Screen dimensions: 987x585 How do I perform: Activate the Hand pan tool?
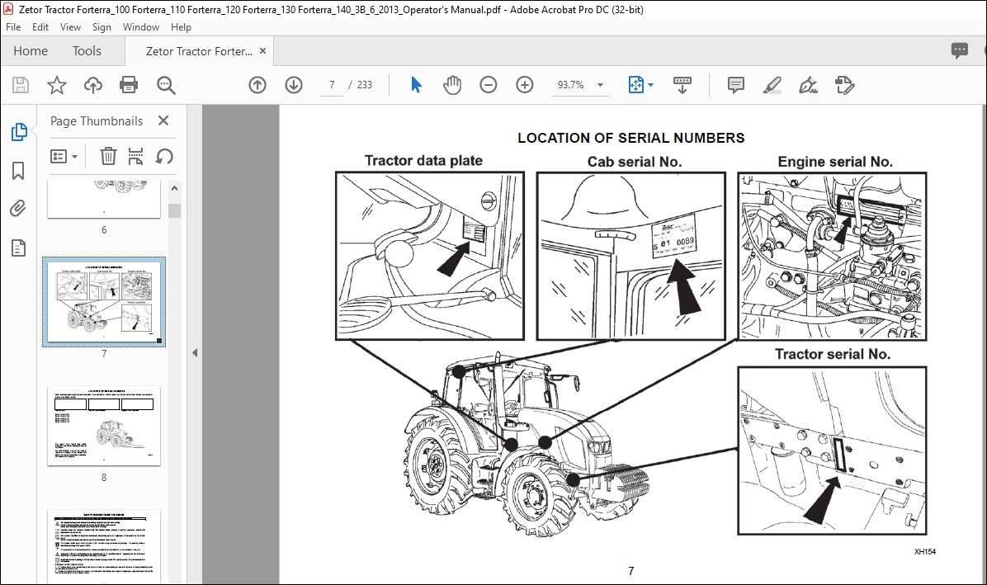[x=452, y=85]
